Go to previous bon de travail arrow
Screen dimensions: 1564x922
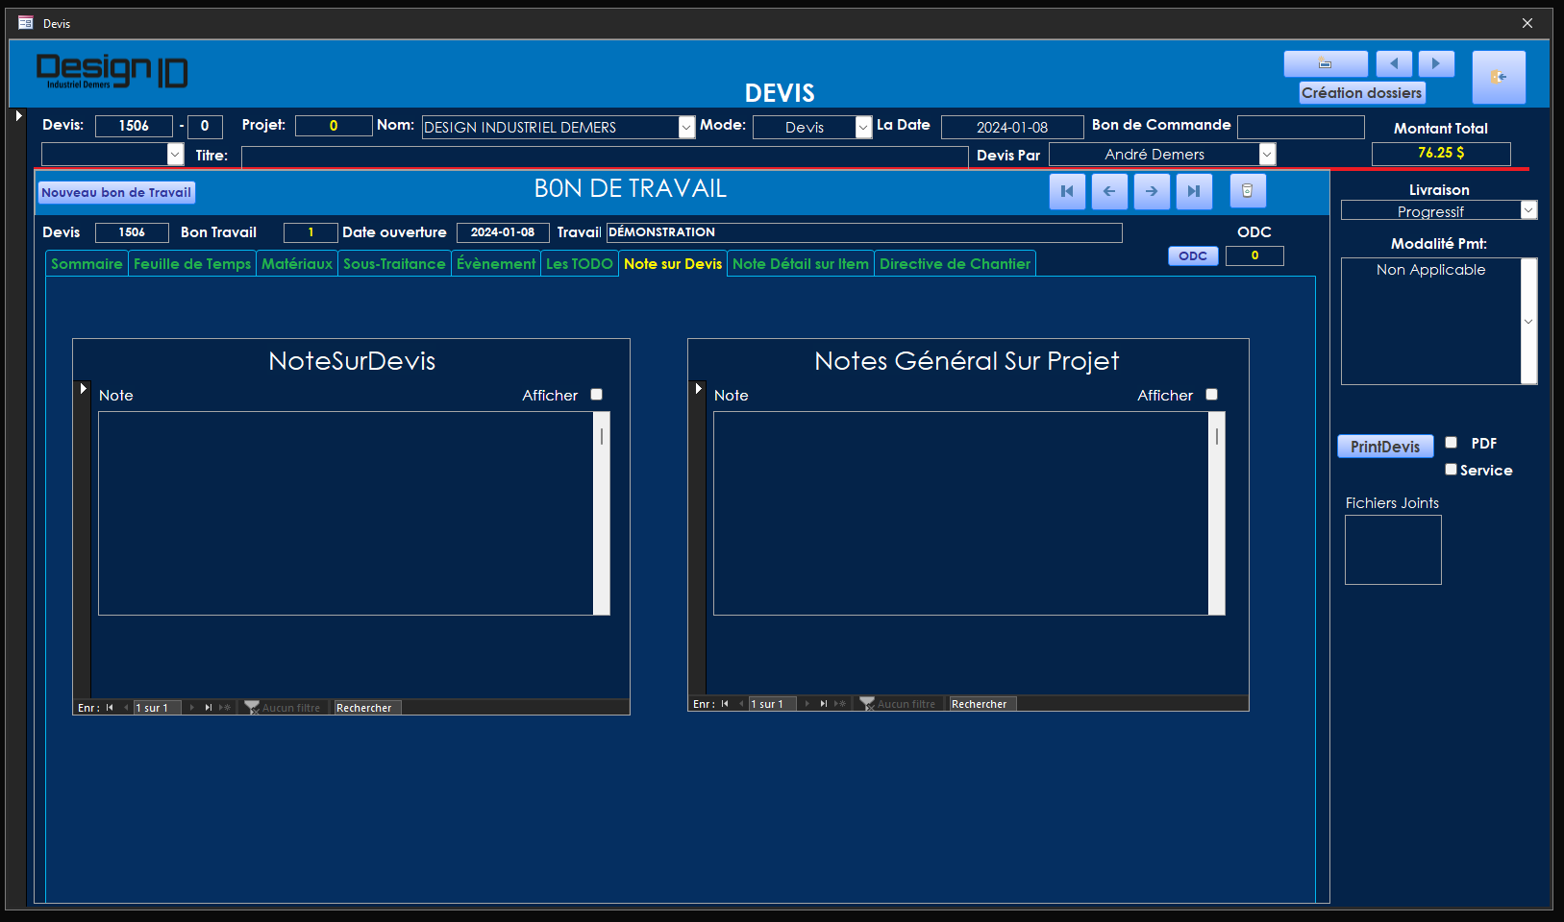click(x=1109, y=191)
